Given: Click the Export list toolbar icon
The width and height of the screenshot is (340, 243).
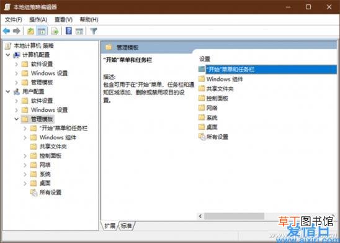Looking at the screenshot, I should (55, 31).
